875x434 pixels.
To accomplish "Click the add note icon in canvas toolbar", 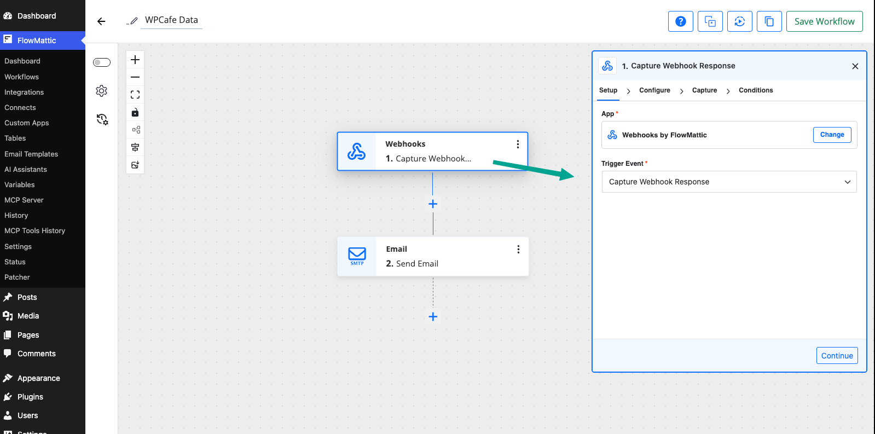I will [x=135, y=165].
